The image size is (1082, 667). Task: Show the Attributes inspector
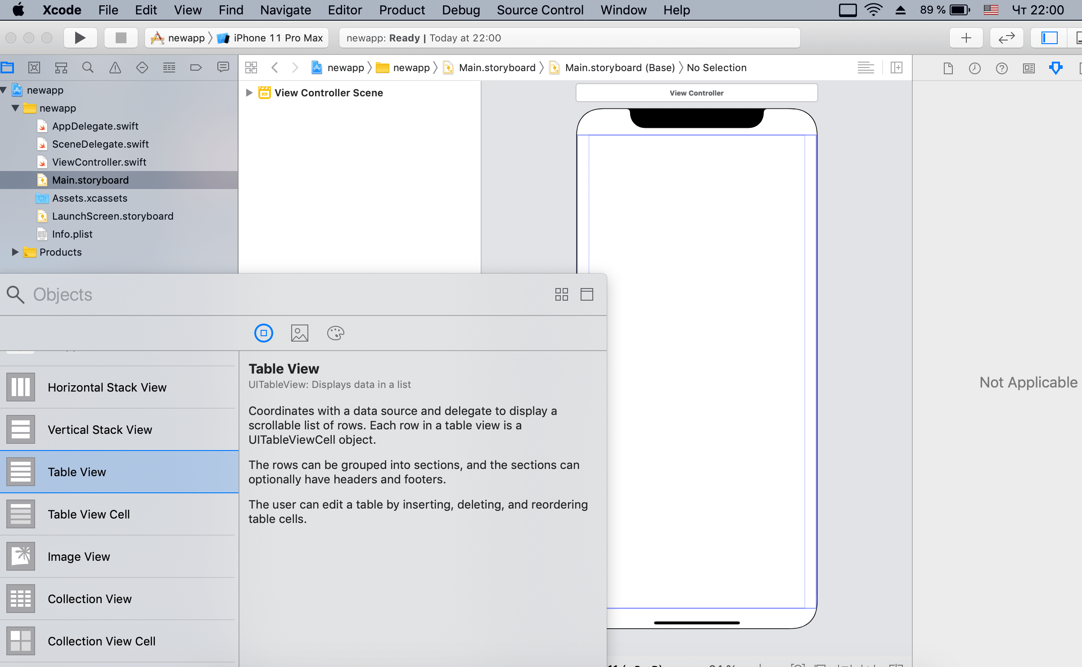point(1056,68)
